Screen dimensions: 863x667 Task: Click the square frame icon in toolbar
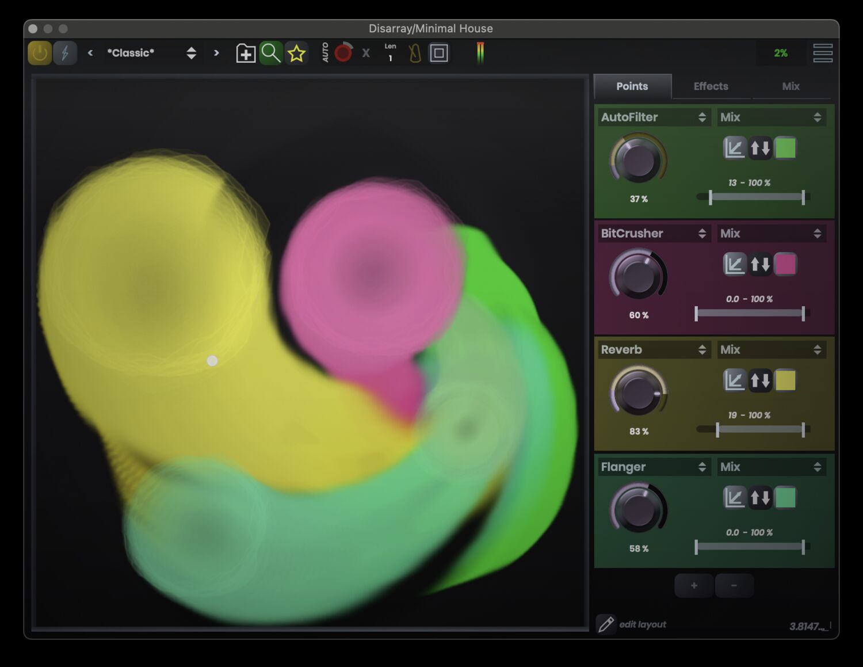tap(439, 54)
